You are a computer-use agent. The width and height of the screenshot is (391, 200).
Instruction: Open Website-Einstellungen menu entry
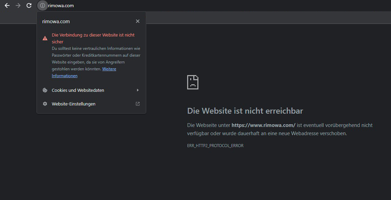[91, 104]
